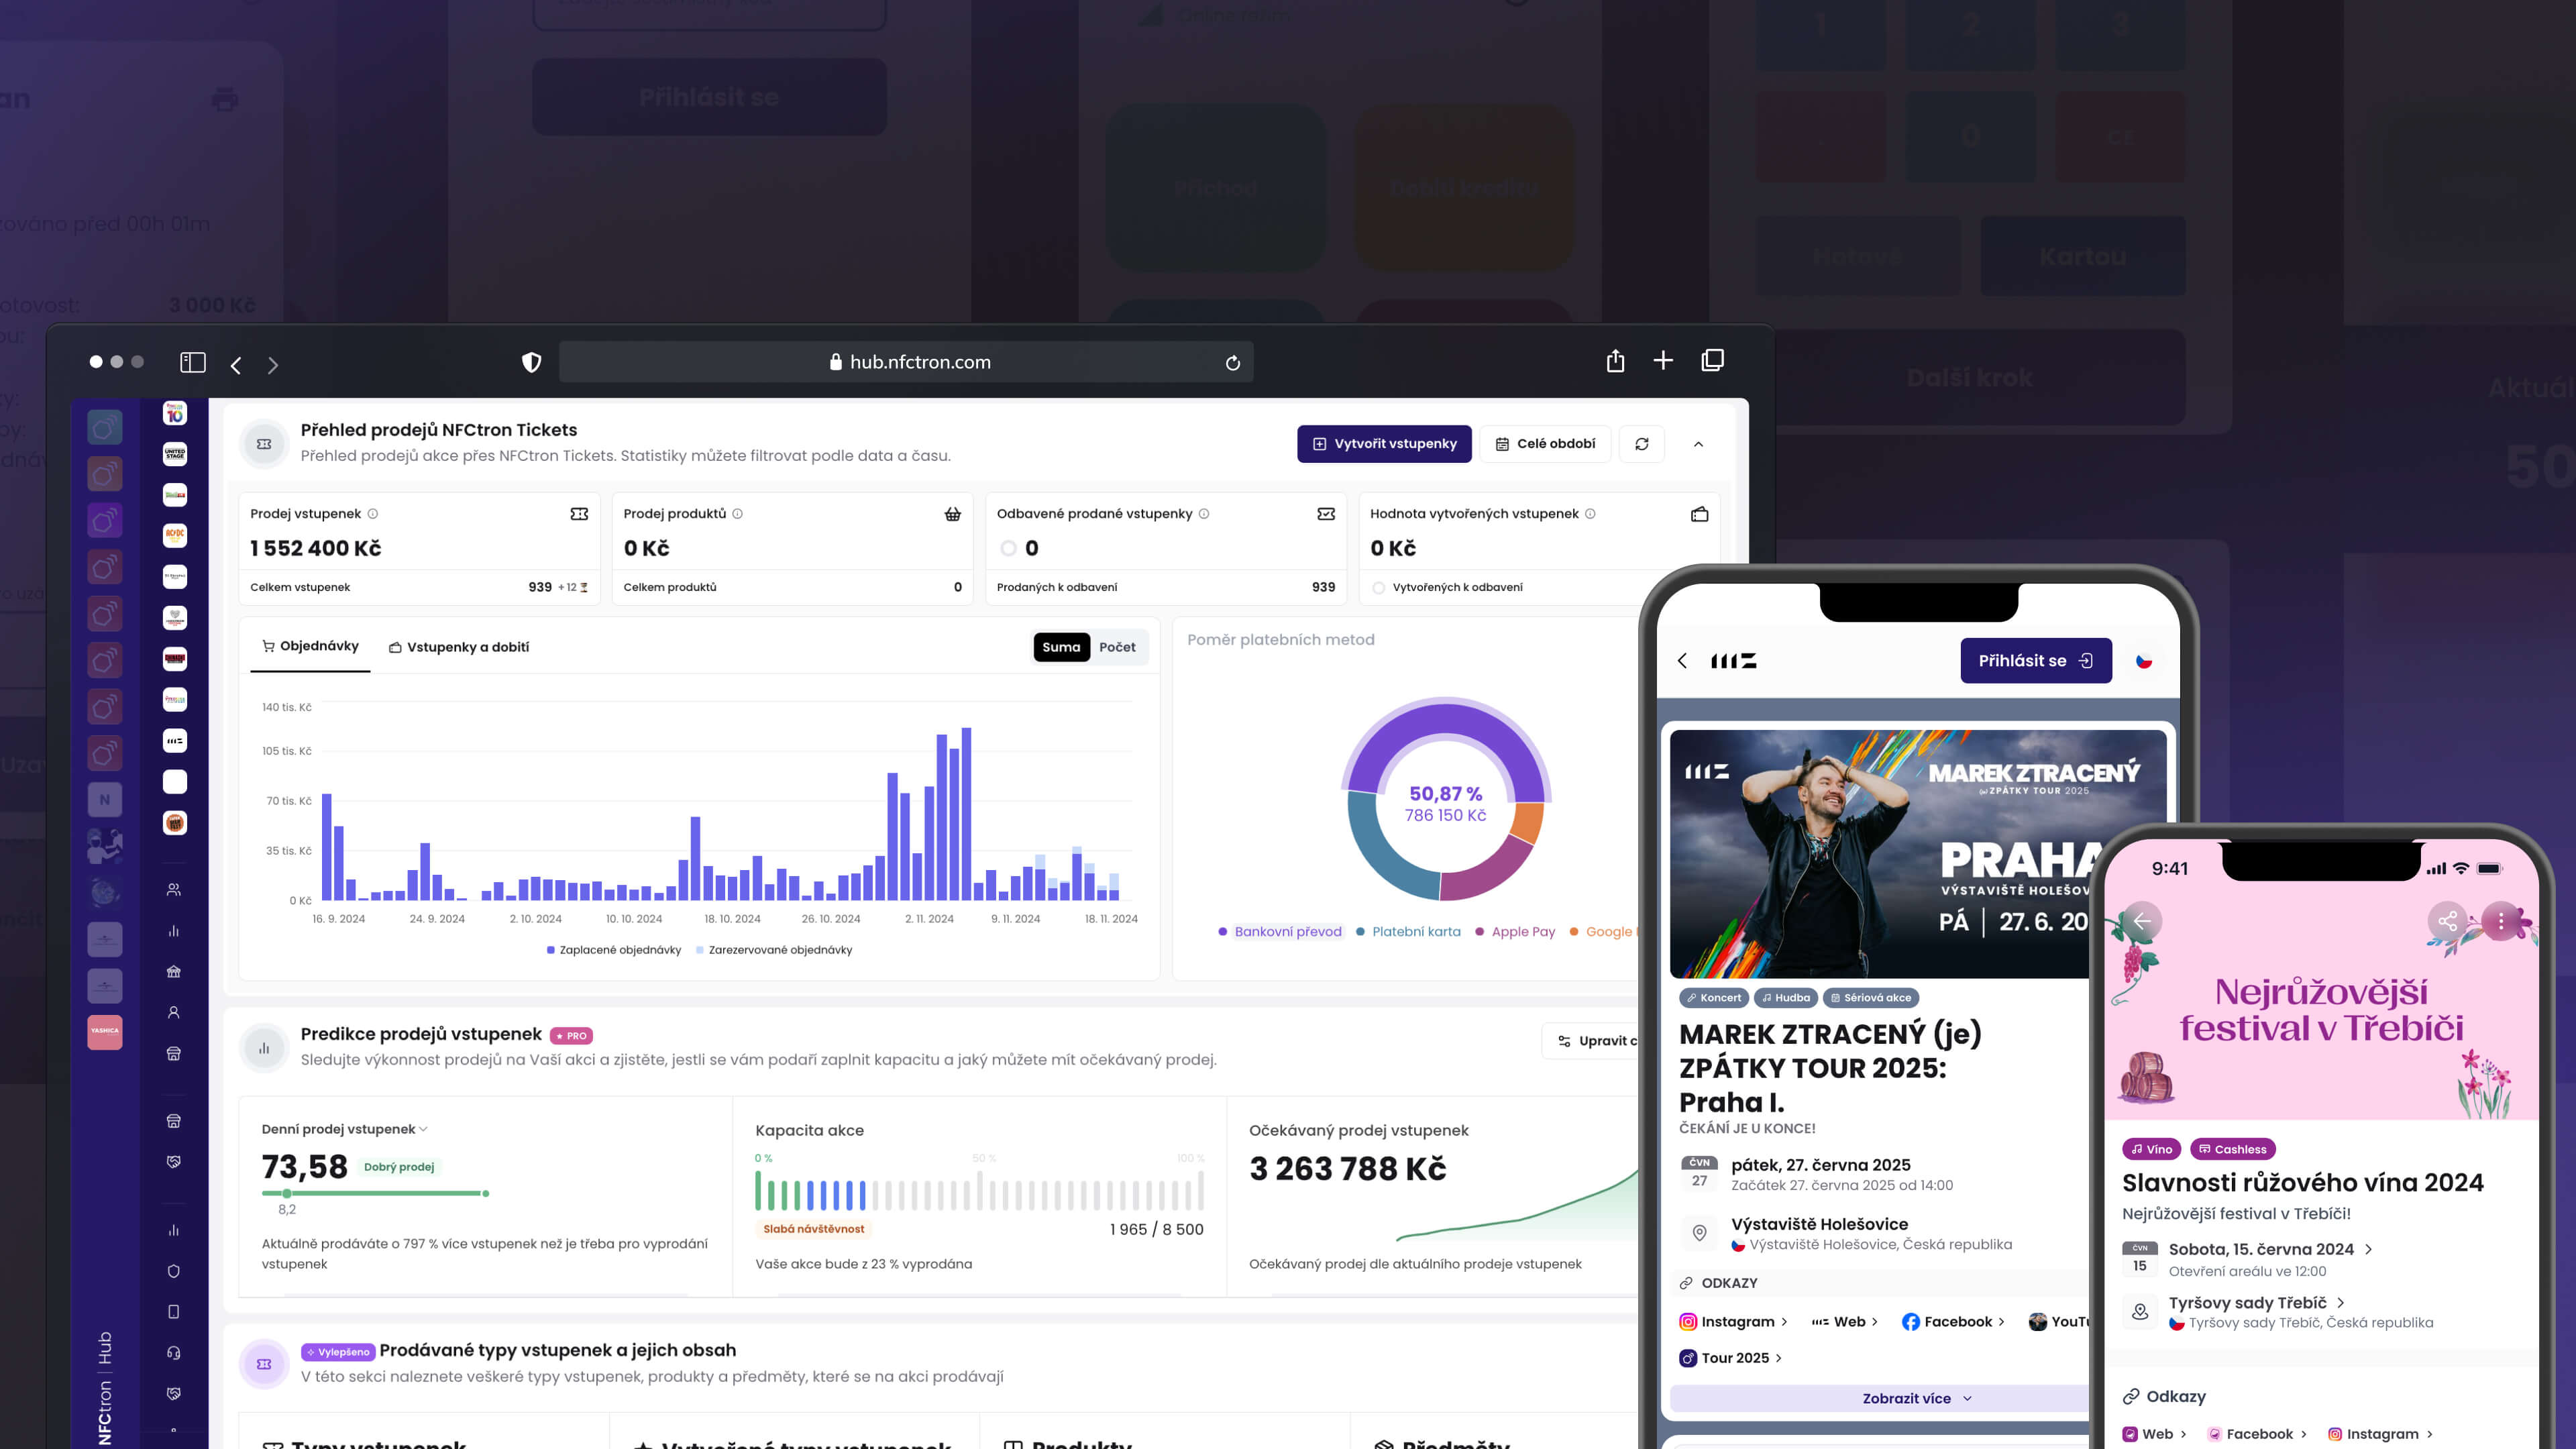Go back with the browser back arrow

coord(236,365)
